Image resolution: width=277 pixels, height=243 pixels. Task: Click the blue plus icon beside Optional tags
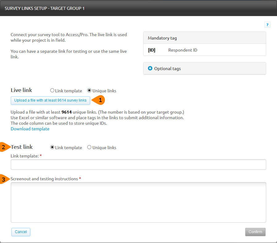point(150,69)
